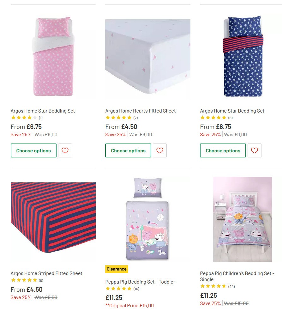Viewport: 282px width, 312px height.
Task: Click Choose options for Hearts Fitted Sheet
Action: click(128, 150)
